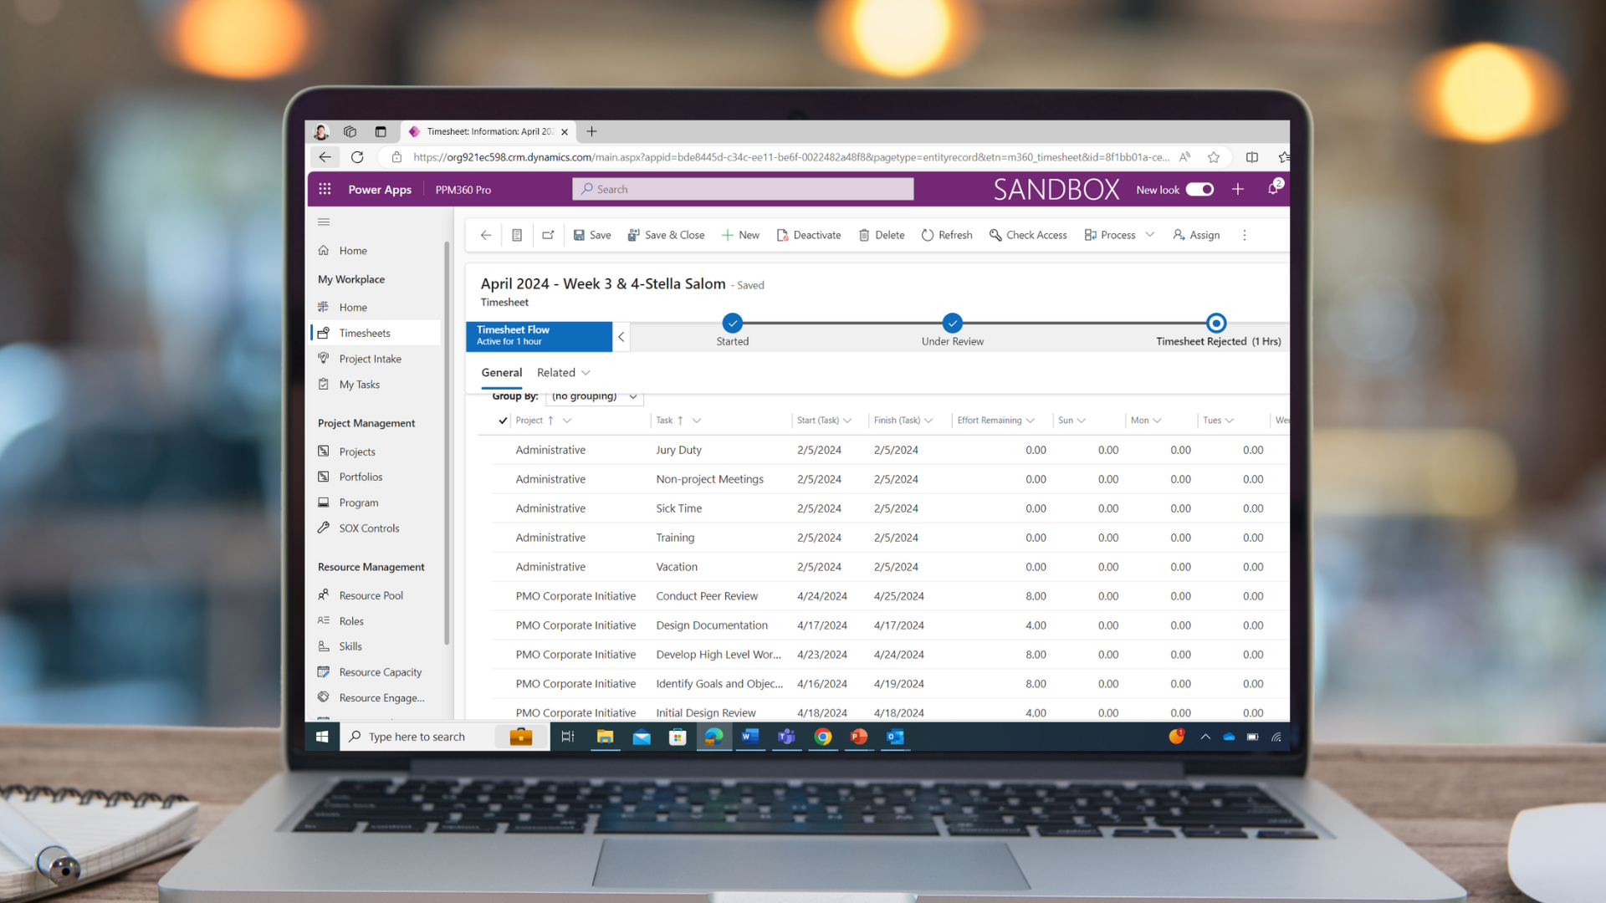Click the Under Review stage marker
This screenshot has height=903, width=1606.
pos(952,323)
